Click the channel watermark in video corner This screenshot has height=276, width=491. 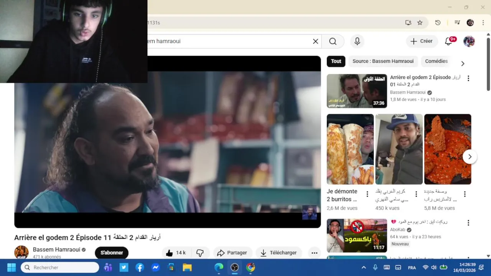point(310,212)
